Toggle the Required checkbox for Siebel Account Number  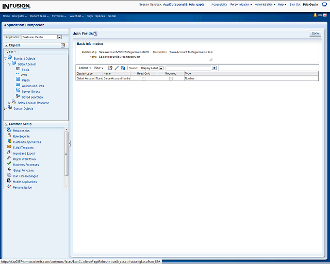click(x=171, y=78)
